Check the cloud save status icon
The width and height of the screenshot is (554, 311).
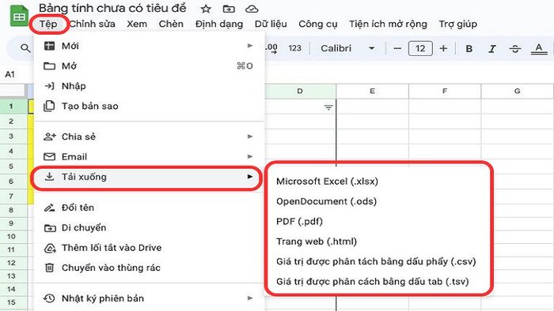pyautogui.click(x=252, y=9)
